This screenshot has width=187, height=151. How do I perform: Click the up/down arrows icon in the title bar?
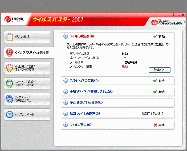(174, 15)
